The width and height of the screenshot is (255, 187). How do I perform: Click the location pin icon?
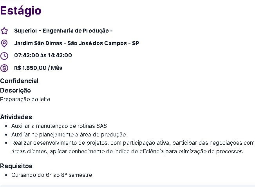coord(4,44)
